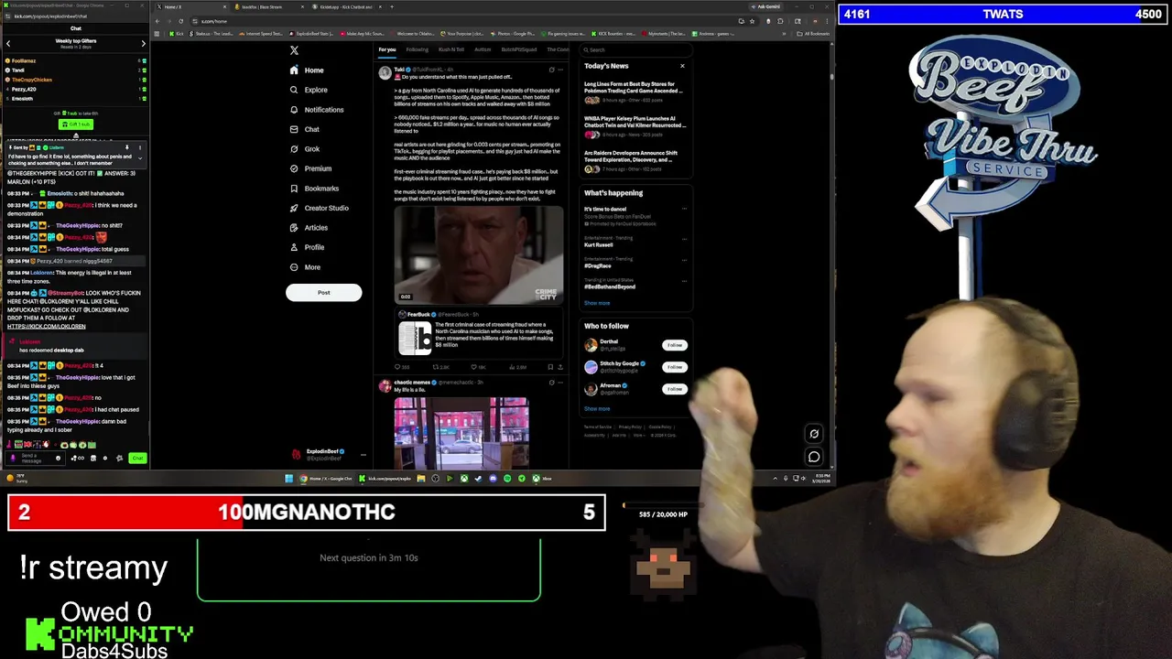
Task: Repost Tuki's post
Action: pos(439,367)
